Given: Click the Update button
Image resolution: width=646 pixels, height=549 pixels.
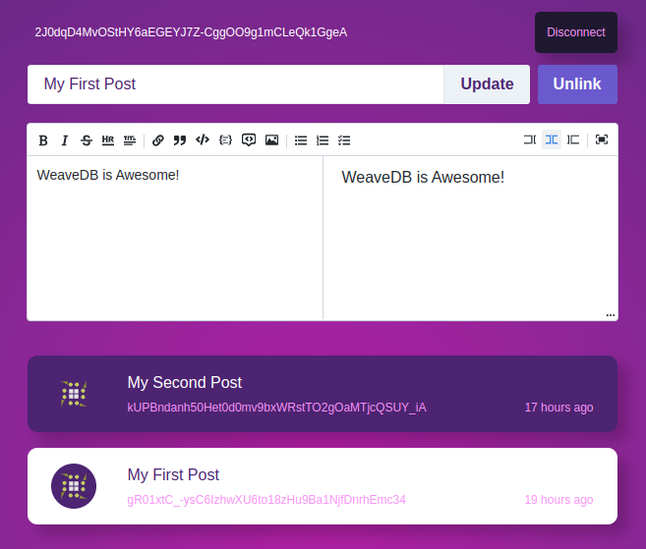Looking at the screenshot, I should coord(487,84).
